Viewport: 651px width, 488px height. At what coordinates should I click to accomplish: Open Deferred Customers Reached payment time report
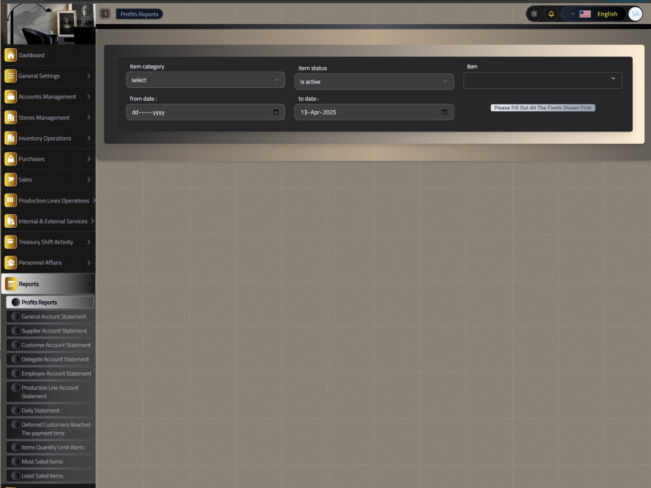(50, 429)
